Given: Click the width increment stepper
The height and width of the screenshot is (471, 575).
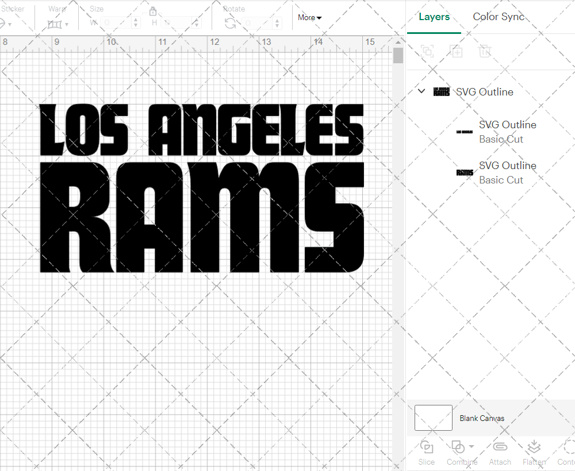Looking at the screenshot, I should point(136,20).
